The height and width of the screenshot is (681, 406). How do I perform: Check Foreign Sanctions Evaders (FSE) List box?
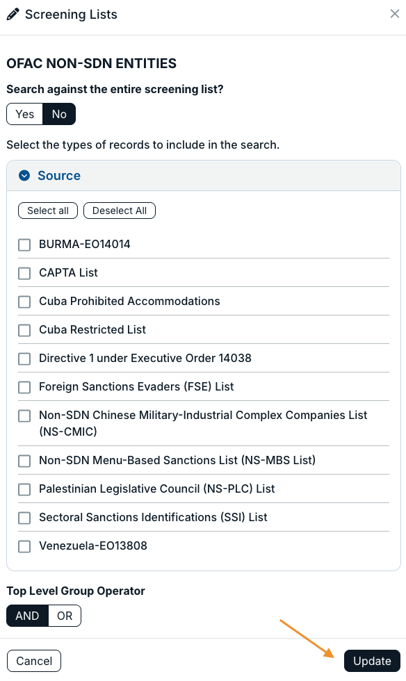tap(24, 387)
